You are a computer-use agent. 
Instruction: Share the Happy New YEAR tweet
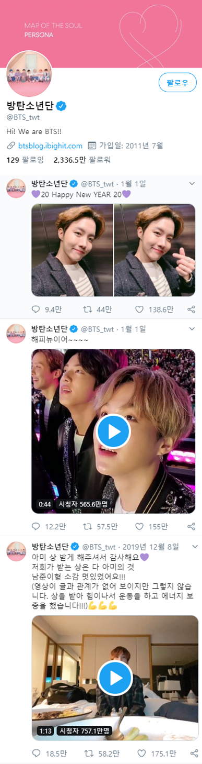pyautogui.click(x=192, y=309)
